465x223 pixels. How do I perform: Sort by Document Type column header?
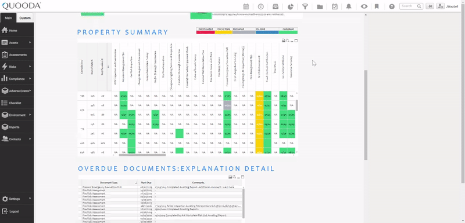click(110, 182)
